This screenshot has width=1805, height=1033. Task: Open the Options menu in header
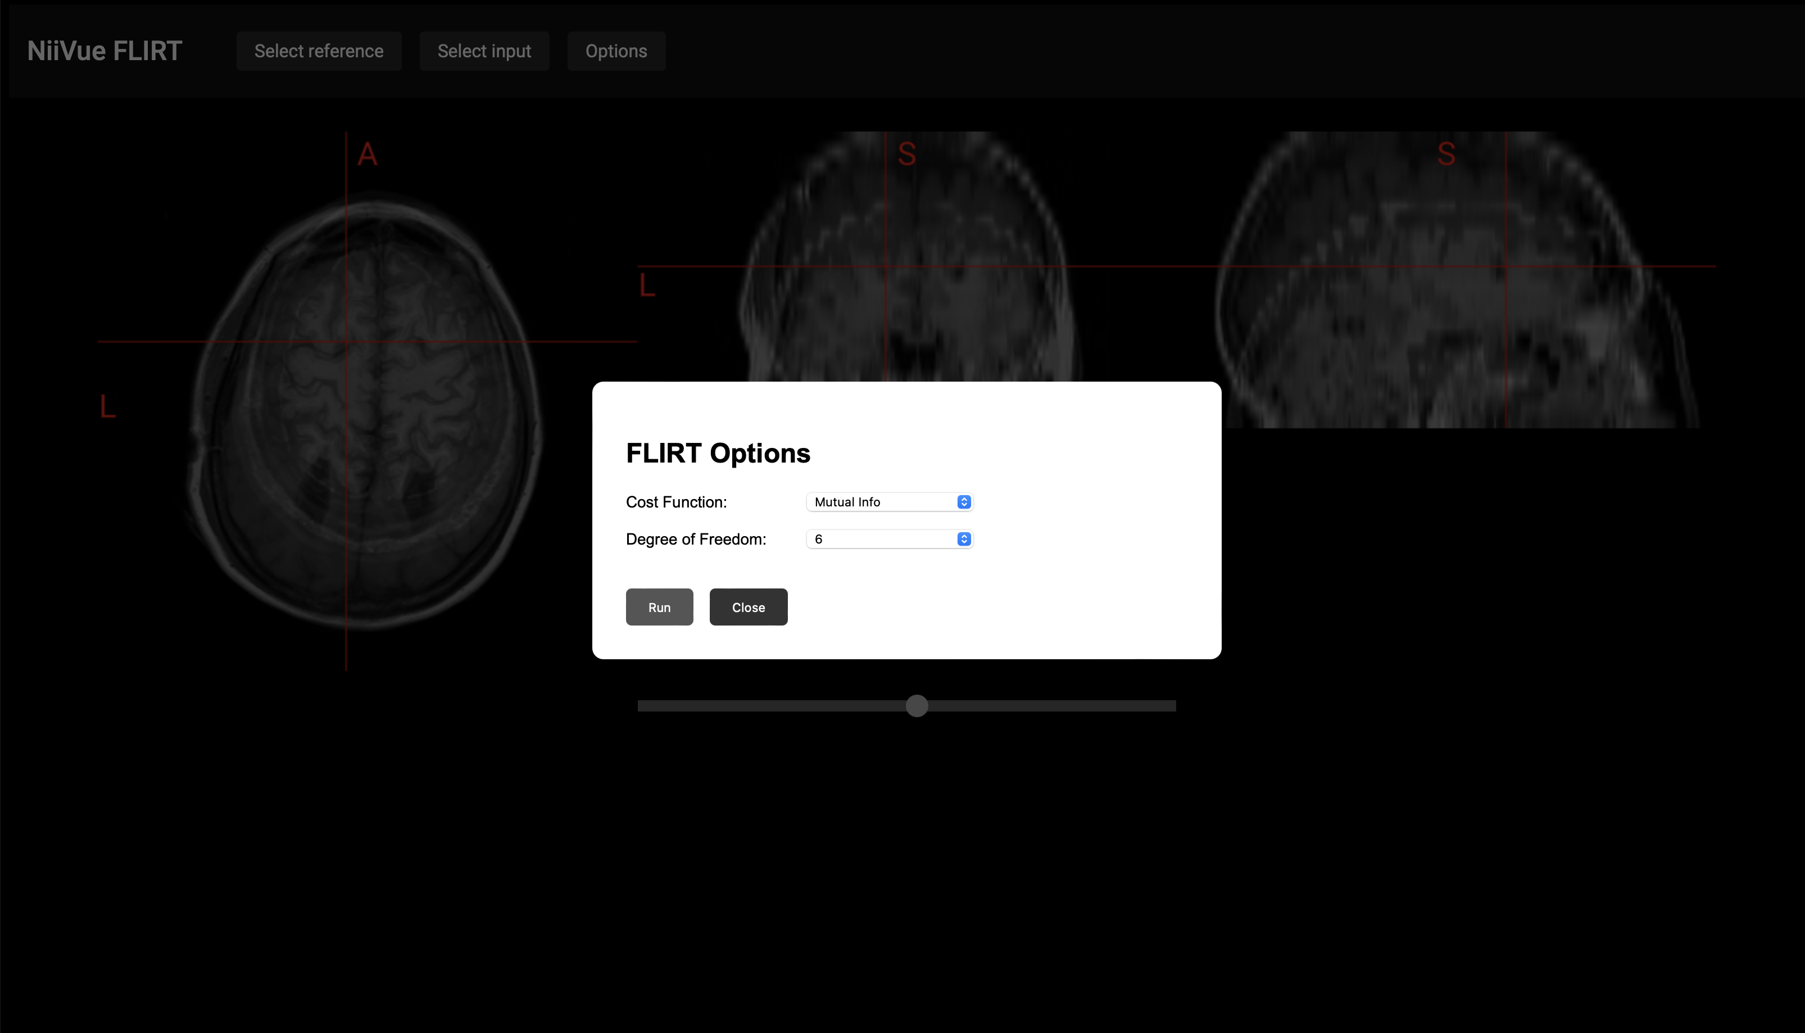point(615,51)
